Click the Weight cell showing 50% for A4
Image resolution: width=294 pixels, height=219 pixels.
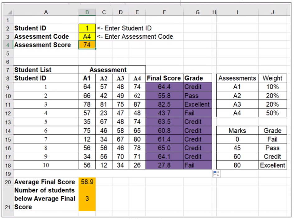[273, 113]
